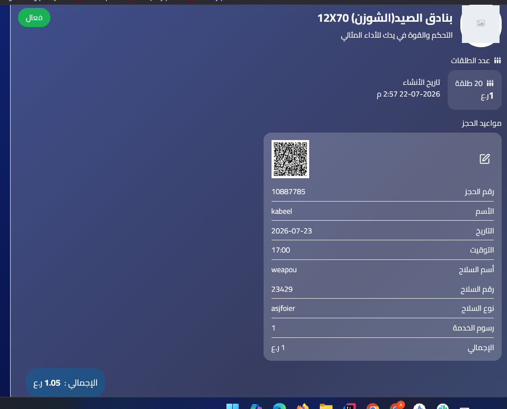Click the weapon name value weapou
Image resolution: width=507 pixels, height=409 pixels.
284,269
